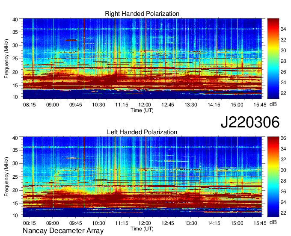Click the 25 MHz tick on the Left Handed frequency axis

(15, 177)
